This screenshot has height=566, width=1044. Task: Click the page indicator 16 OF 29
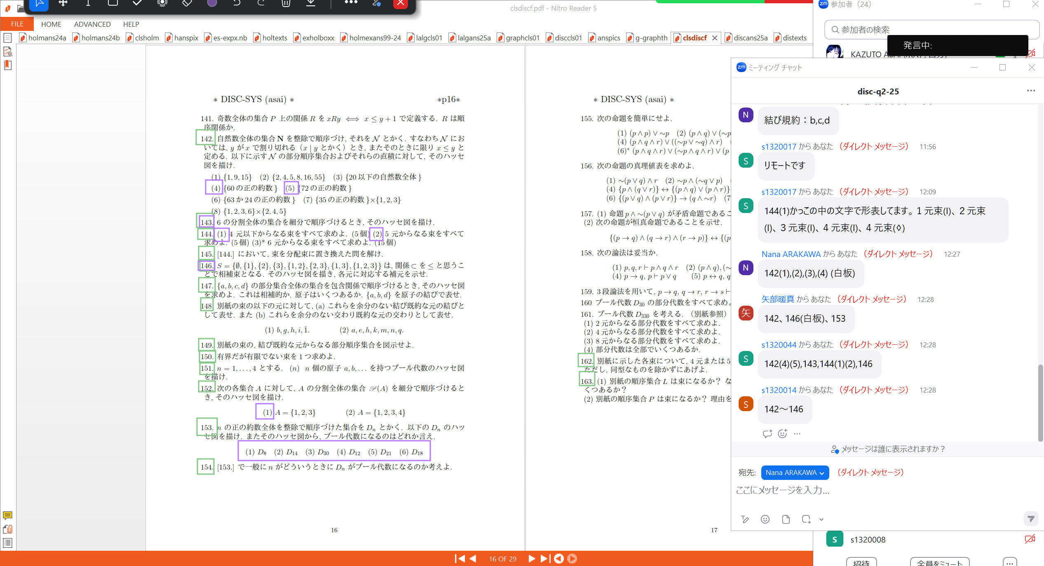coord(502,559)
